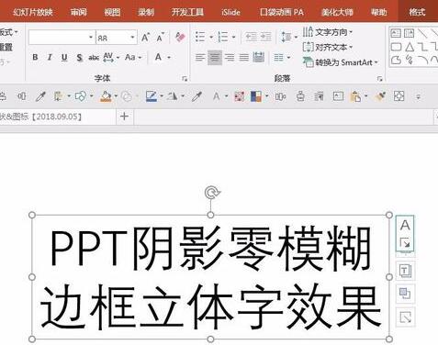Viewport: 438px width, 345px height.
Task: Toggle underline formatting
Action: click(64, 57)
